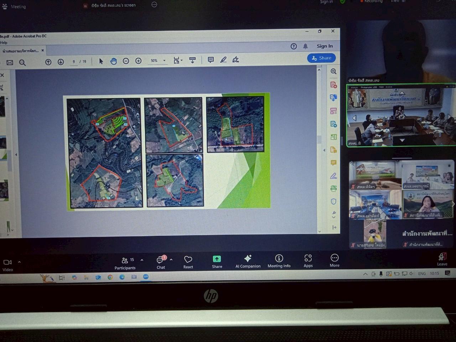Screen dimensions: 456x342
Task: Go to previous page using up arrow
Action: coord(48,62)
